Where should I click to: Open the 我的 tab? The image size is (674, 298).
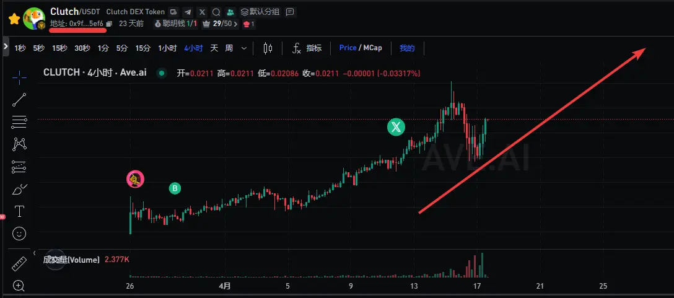click(x=407, y=48)
